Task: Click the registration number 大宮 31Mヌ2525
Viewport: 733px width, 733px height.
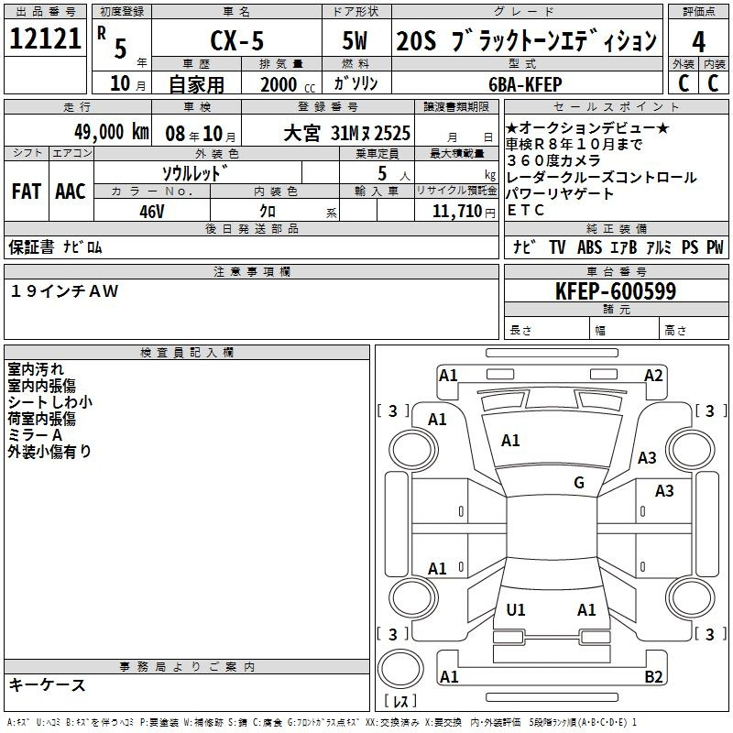Action: pos(347,133)
